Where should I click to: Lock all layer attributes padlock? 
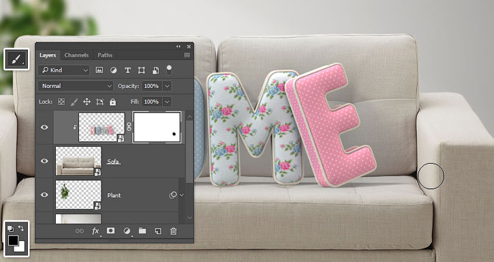pyautogui.click(x=112, y=102)
